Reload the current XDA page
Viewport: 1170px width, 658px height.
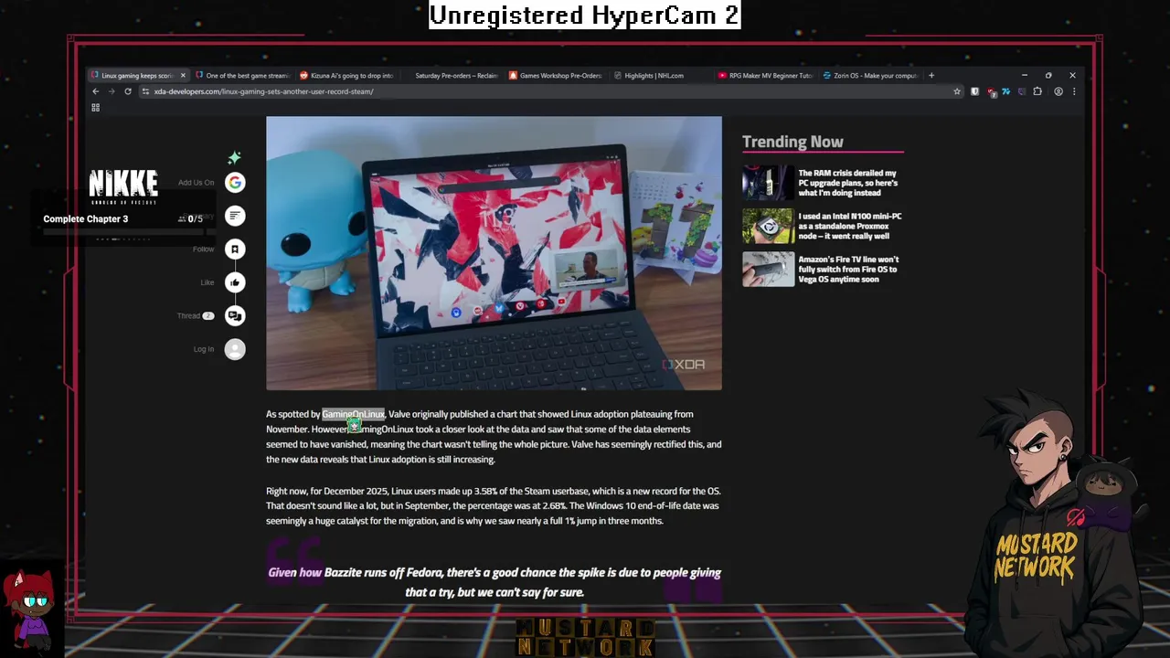128,91
